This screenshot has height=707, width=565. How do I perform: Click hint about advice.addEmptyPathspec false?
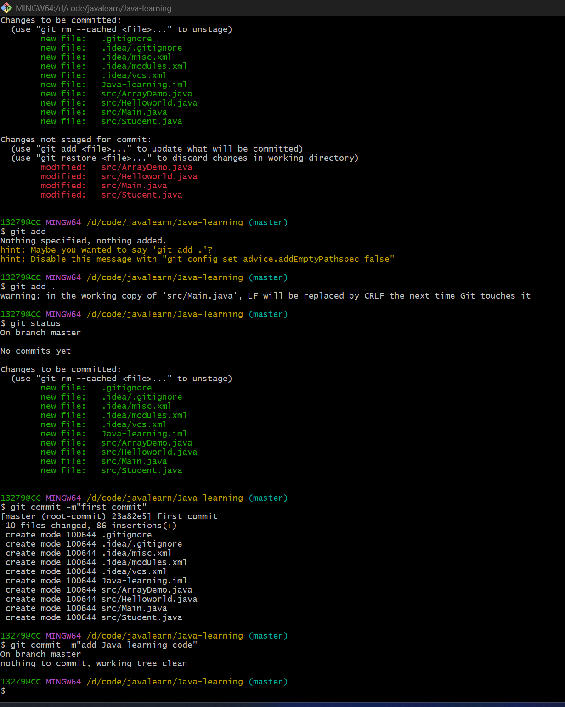pyautogui.click(x=198, y=259)
